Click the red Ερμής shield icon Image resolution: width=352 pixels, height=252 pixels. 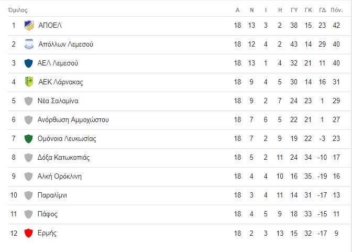(x=28, y=233)
